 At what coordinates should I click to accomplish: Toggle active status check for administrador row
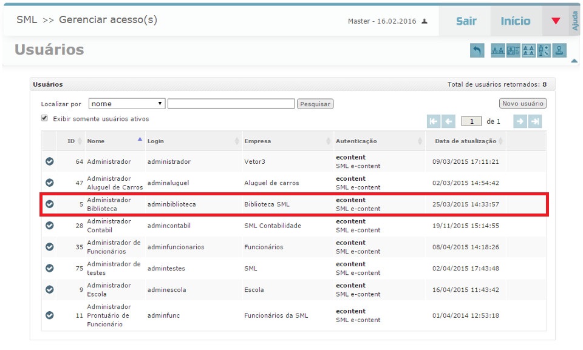pyautogui.click(x=50, y=161)
